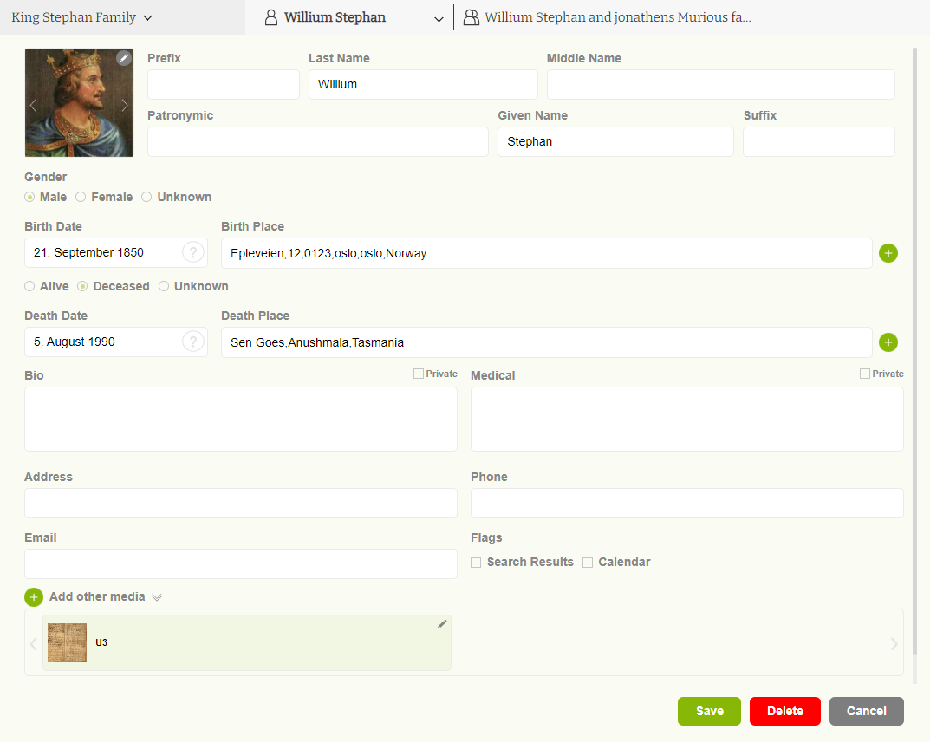Select the Female gender radio button
The width and height of the screenshot is (930, 742).
pos(80,197)
